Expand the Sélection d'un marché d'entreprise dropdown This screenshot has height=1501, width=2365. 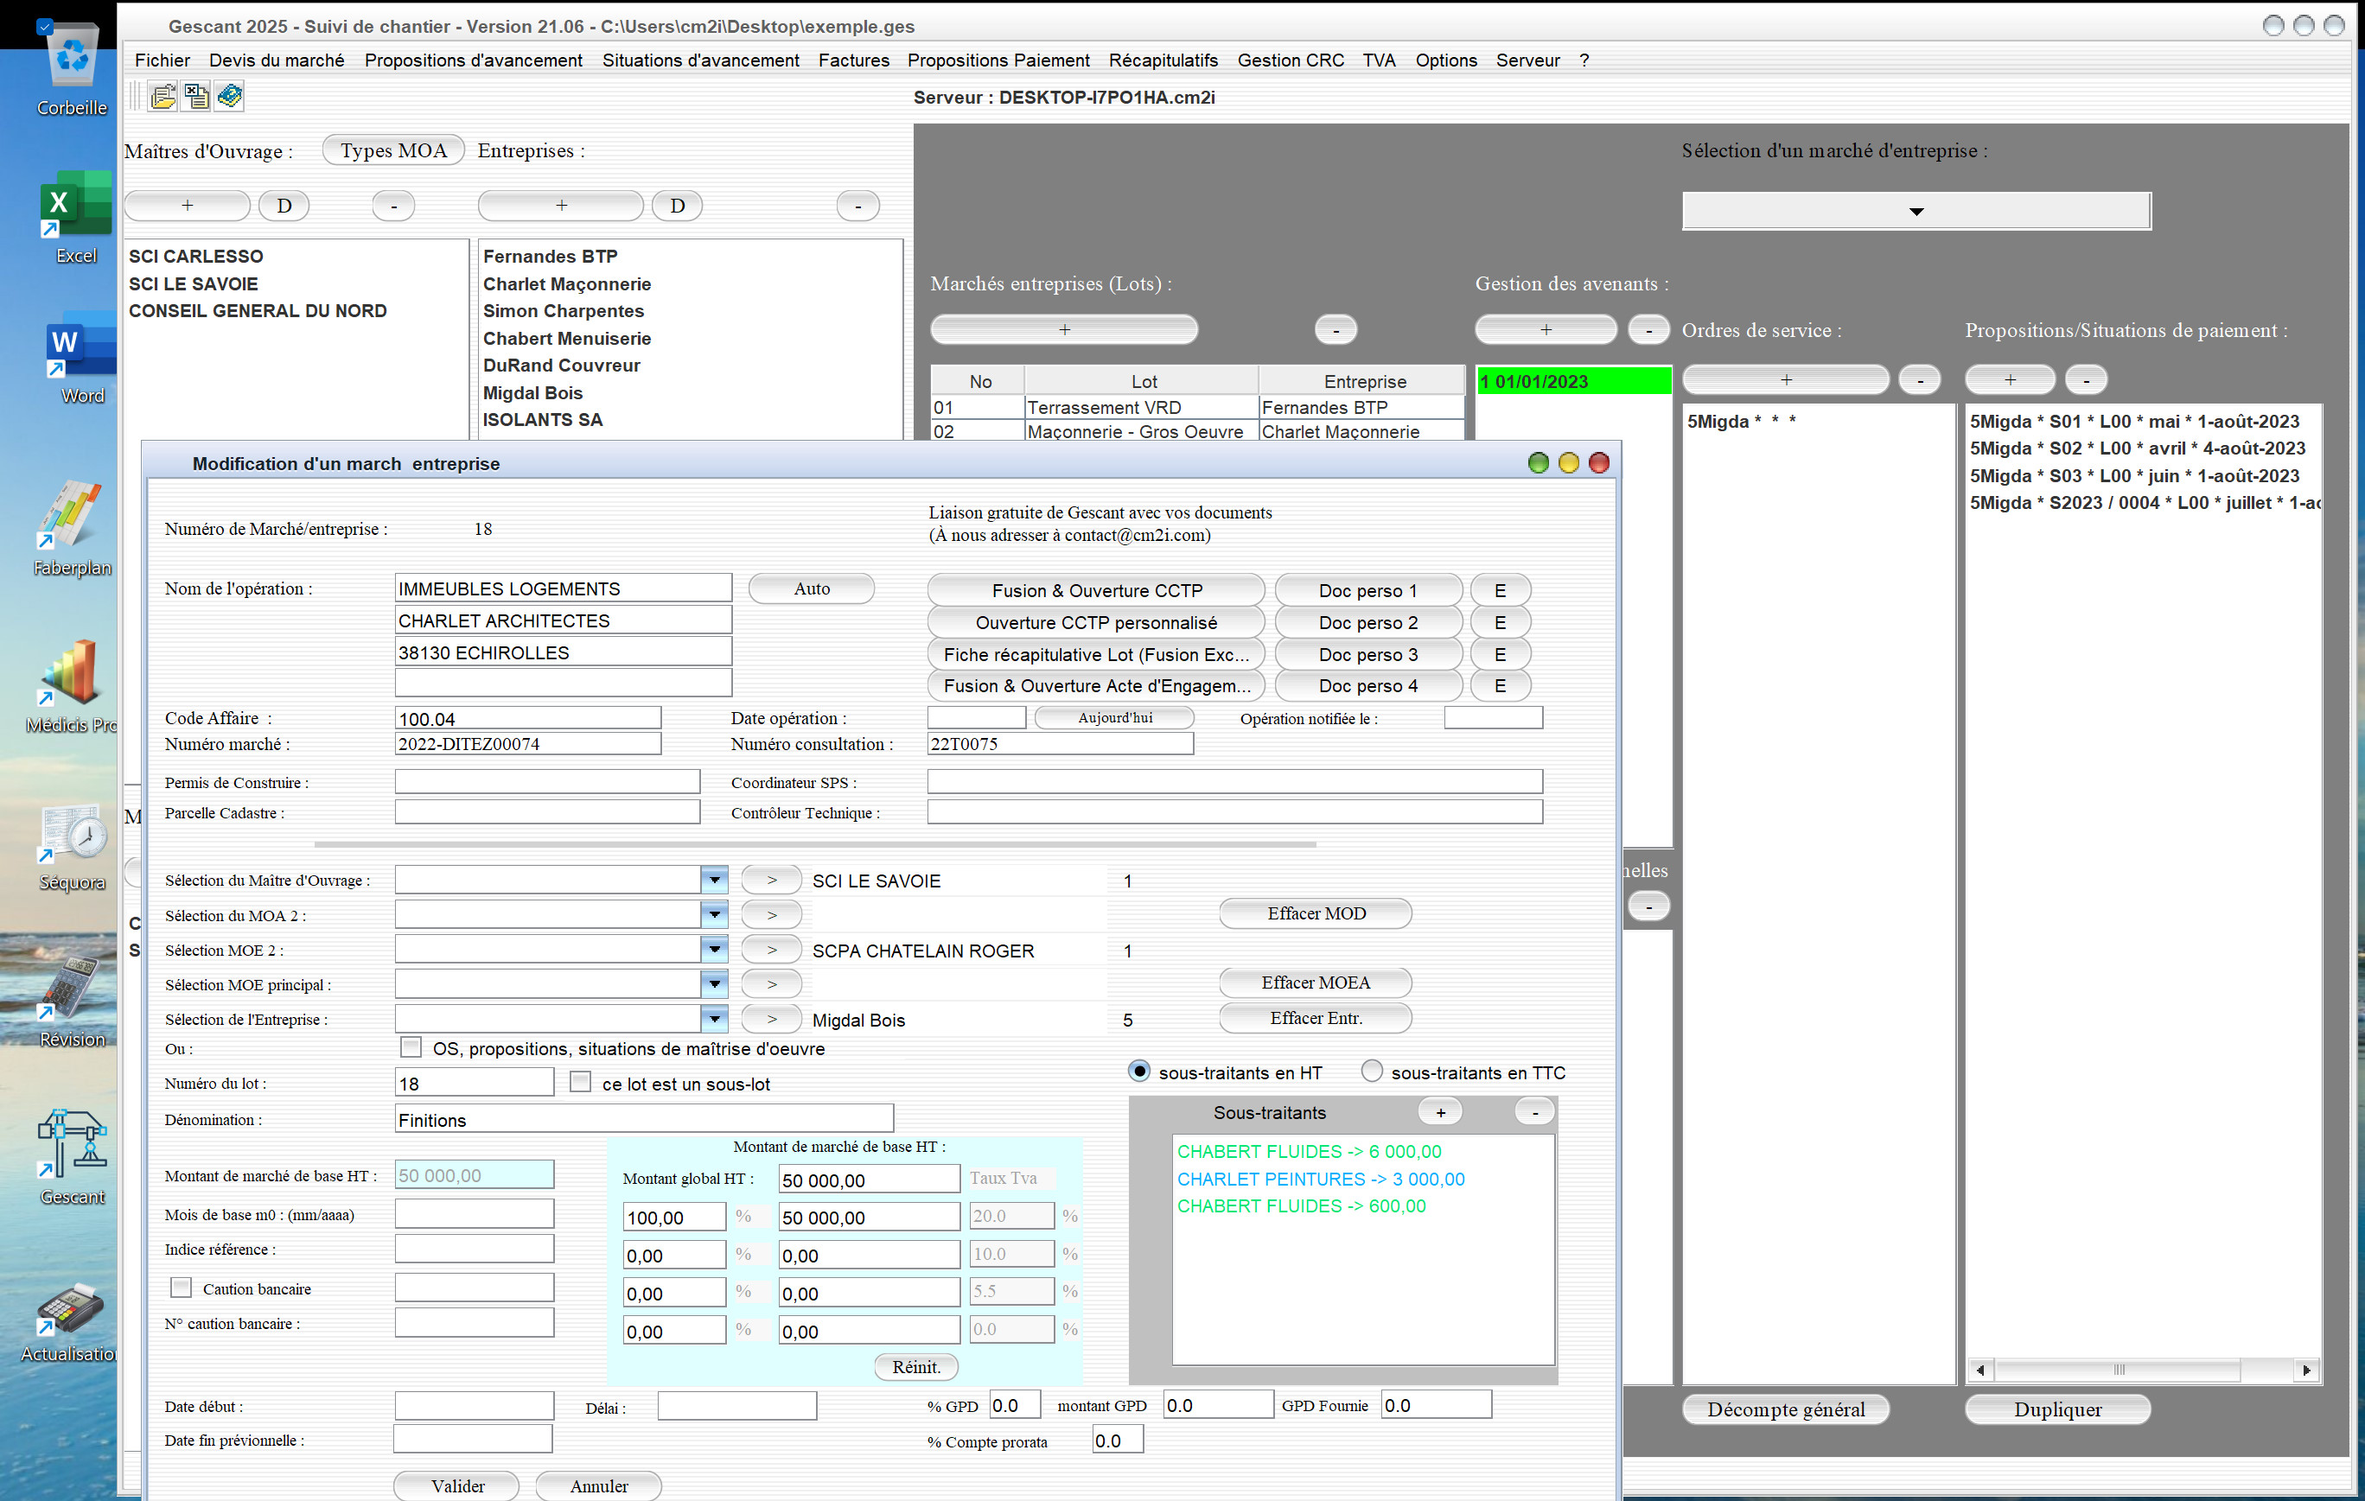(x=1916, y=211)
